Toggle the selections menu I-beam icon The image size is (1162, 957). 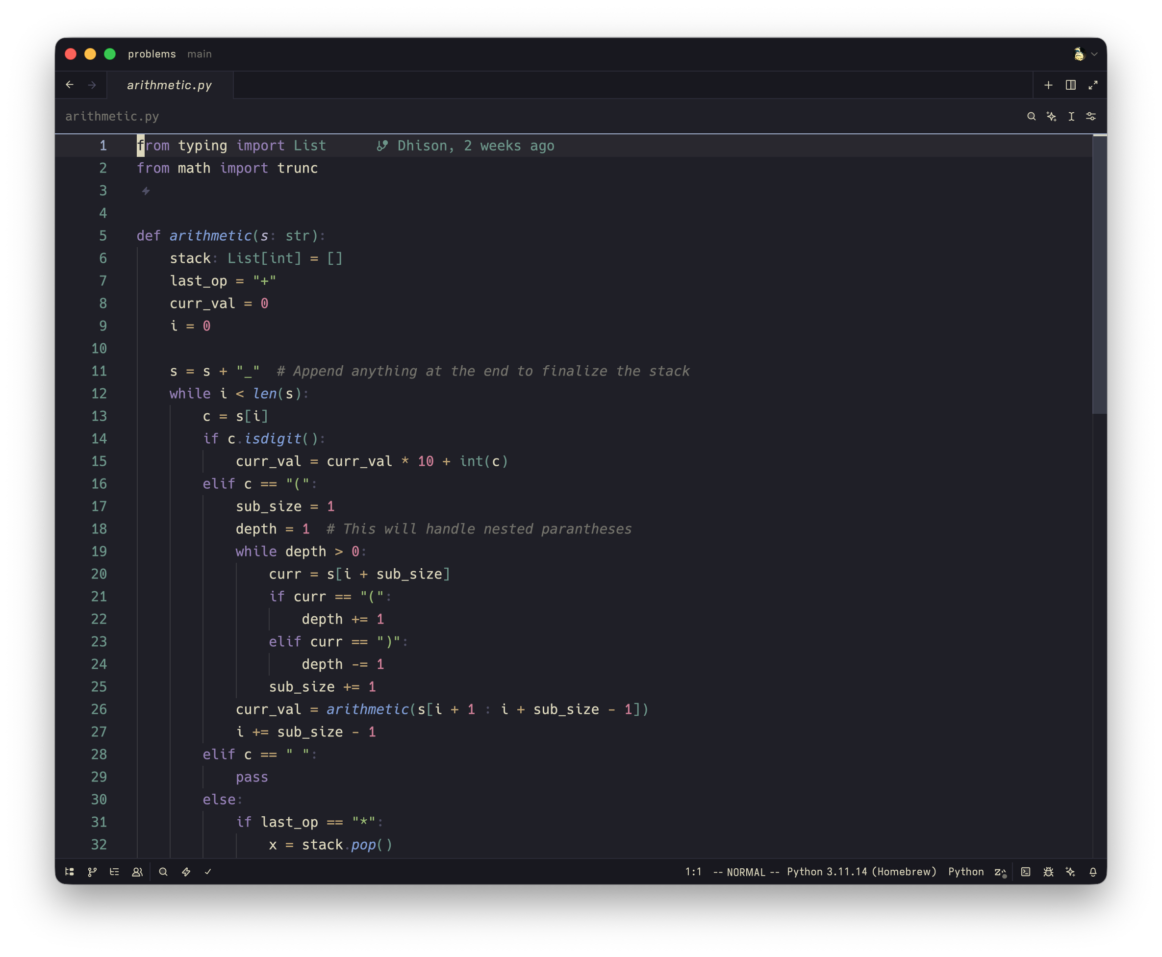pyautogui.click(x=1071, y=116)
